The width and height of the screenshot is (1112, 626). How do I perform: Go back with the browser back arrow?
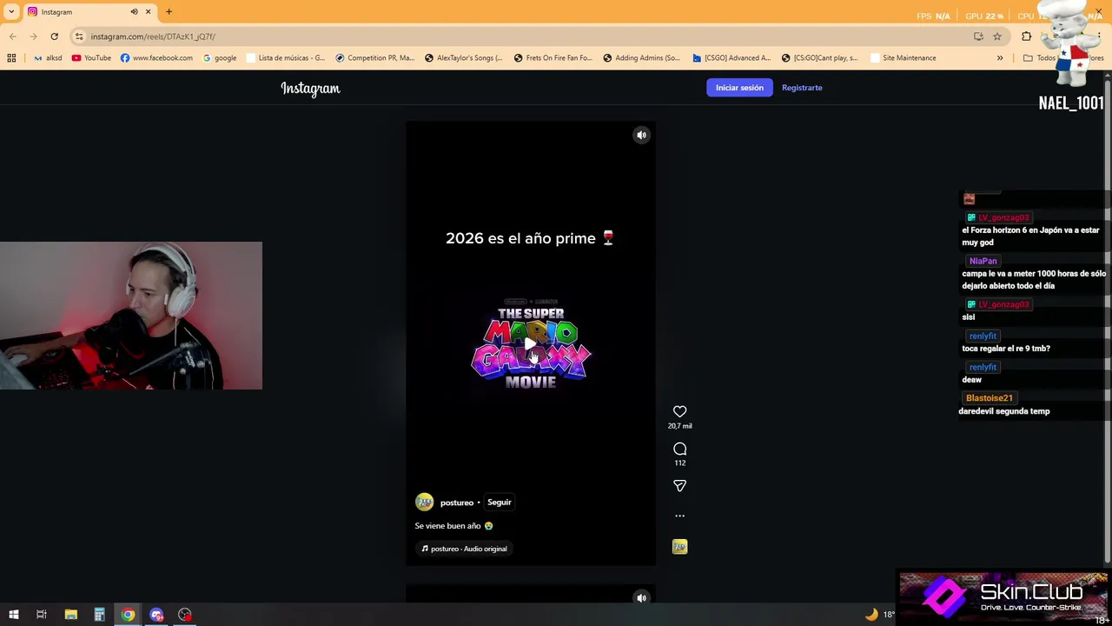point(12,37)
